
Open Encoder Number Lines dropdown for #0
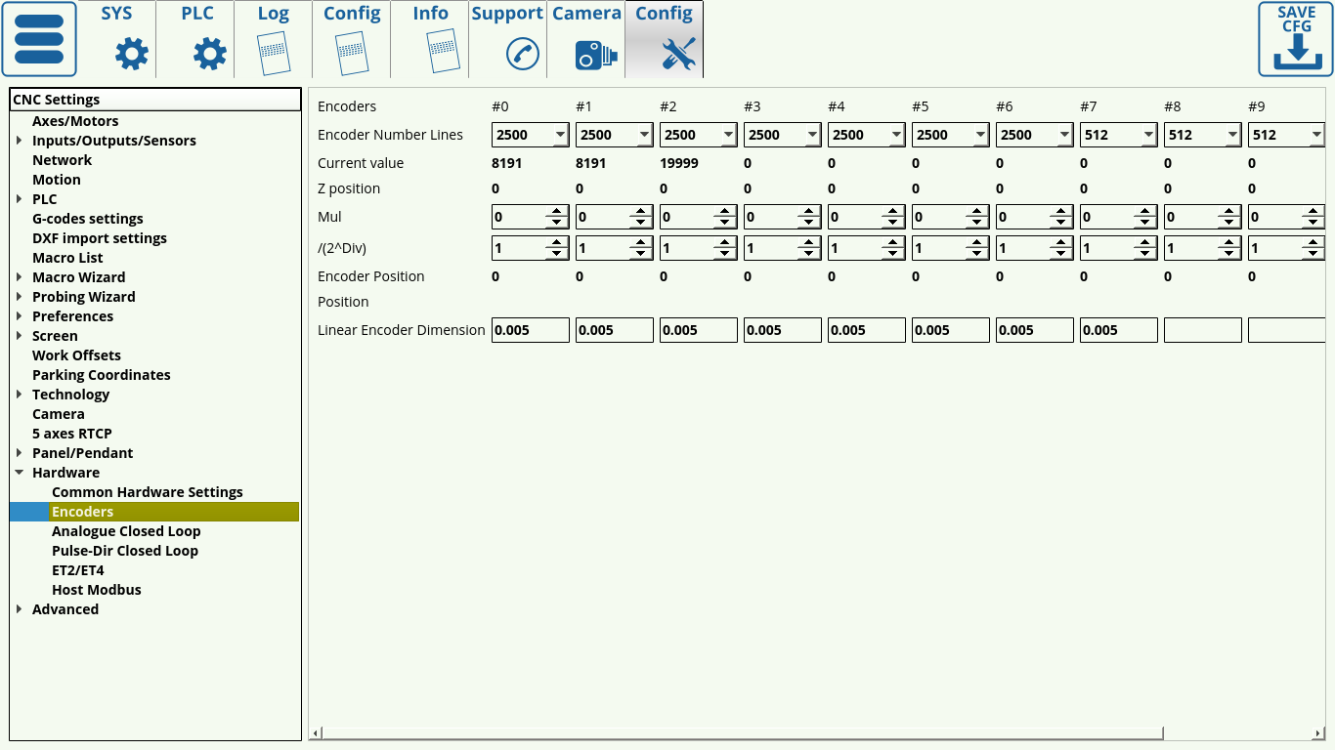(560, 135)
